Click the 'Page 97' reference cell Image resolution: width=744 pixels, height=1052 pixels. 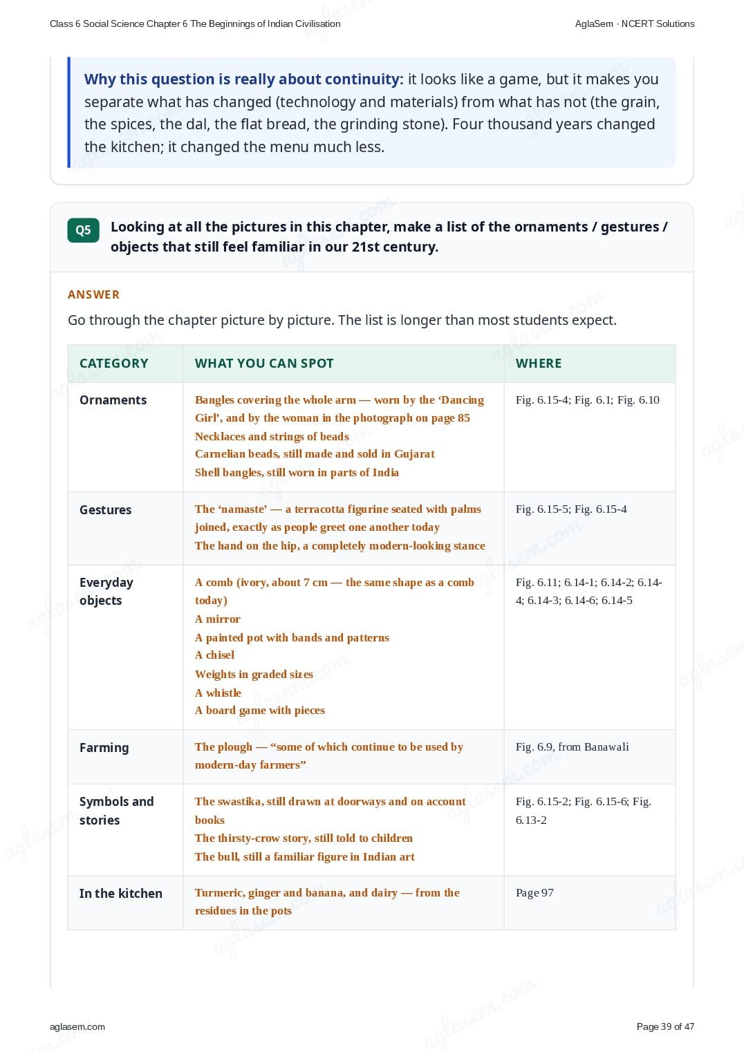534,893
